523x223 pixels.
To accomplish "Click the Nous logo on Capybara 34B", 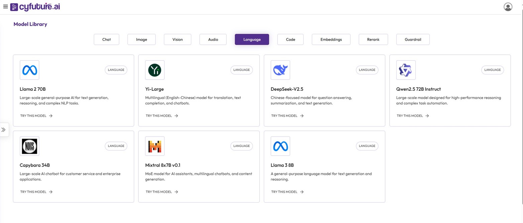I will 29,146.
